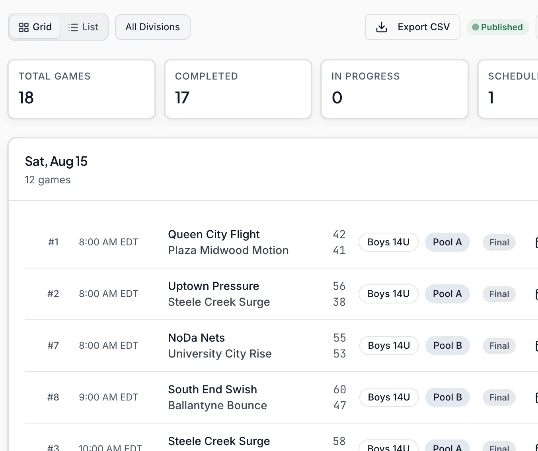Screen dimensions: 538x451
Task: Click Boys 14U badge for game #8
Action: click(x=389, y=397)
